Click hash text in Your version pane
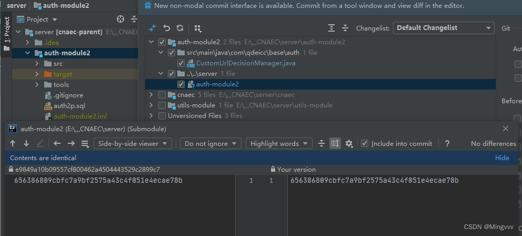 (x=375, y=181)
